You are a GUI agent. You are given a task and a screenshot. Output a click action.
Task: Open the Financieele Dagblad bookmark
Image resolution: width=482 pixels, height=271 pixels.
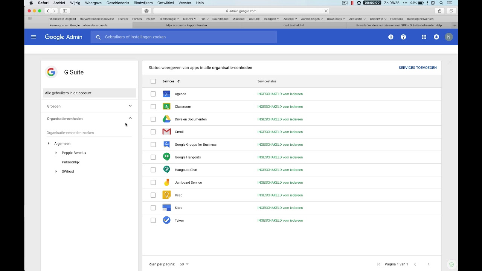tap(62, 19)
